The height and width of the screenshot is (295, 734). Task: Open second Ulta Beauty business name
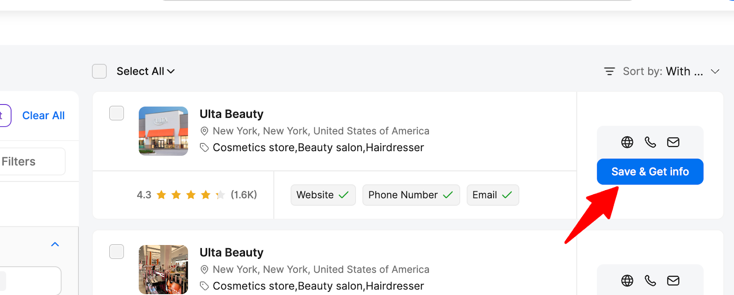[x=232, y=252]
